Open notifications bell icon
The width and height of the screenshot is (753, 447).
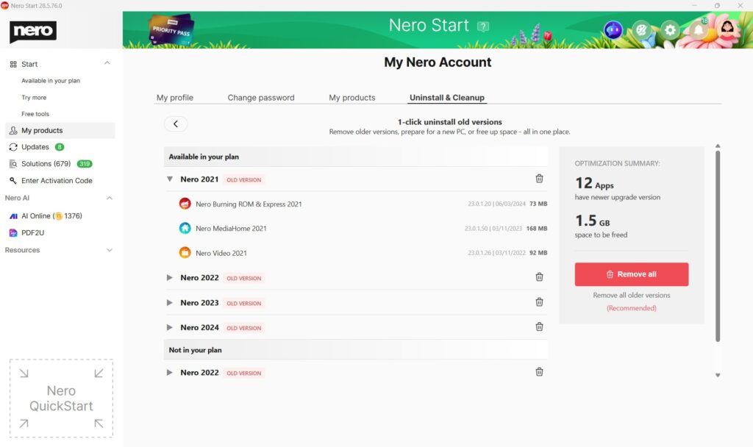point(699,29)
